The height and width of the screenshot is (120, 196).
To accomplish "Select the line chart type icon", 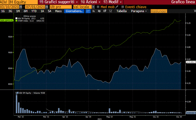I will point(88,11).
